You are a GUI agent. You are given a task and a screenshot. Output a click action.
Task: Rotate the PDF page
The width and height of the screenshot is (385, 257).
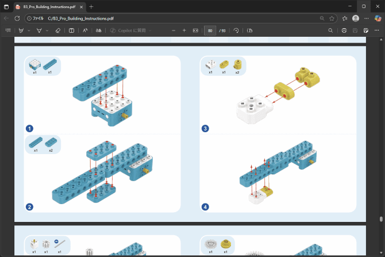tap(236, 30)
